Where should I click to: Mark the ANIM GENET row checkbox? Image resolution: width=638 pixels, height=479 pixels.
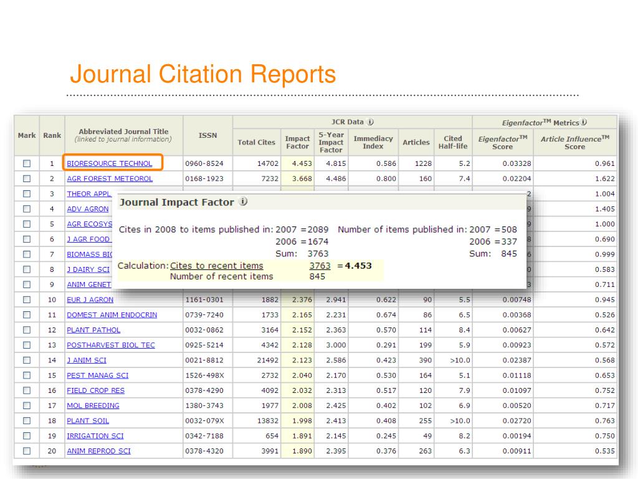pos(27,284)
